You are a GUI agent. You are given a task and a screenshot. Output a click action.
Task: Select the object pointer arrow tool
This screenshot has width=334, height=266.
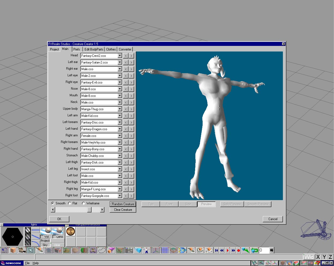[31, 250]
